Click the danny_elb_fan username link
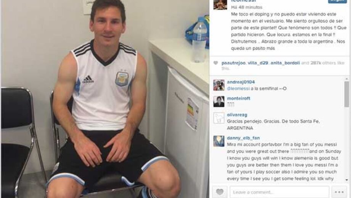Viewport: 351px width, 198px height. [243, 138]
